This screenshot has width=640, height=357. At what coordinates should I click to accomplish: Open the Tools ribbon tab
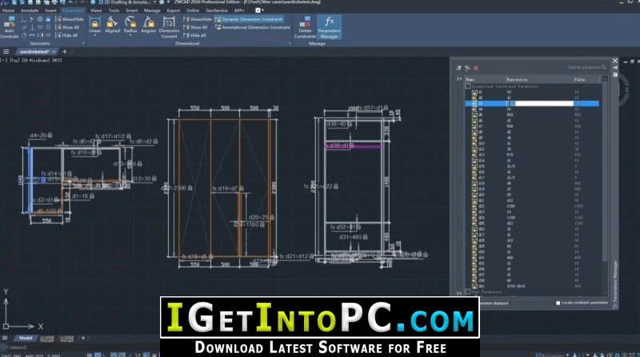(x=114, y=10)
